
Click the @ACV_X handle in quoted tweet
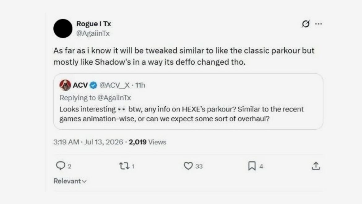click(x=114, y=85)
